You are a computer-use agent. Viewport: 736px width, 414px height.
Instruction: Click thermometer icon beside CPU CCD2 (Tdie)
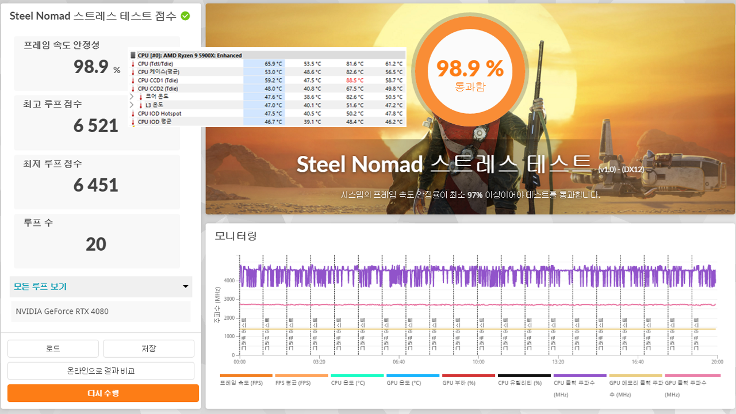(133, 89)
